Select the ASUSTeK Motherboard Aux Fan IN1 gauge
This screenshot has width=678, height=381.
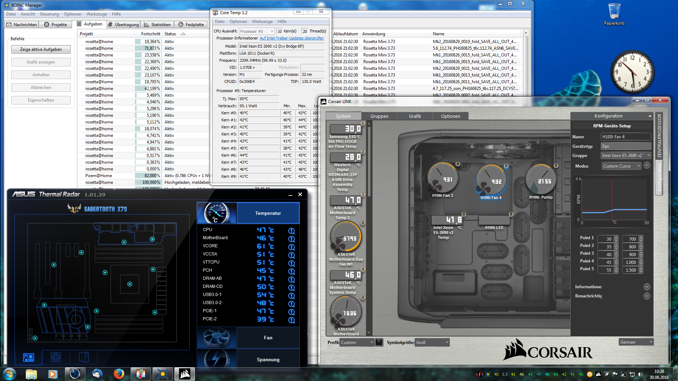click(346, 237)
